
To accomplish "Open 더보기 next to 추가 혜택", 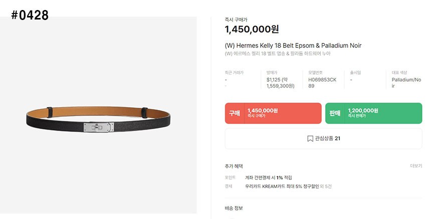I will click(x=416, y=166).
